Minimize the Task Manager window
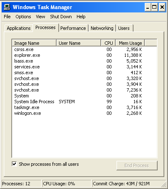The height and width of the screenshot is (189, 168). pyautogui.click(x=148, y=7)
